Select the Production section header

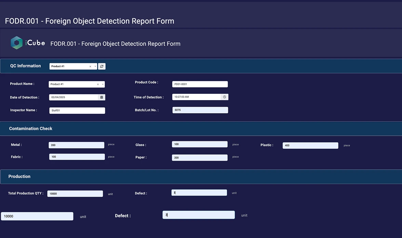(19, 176)
